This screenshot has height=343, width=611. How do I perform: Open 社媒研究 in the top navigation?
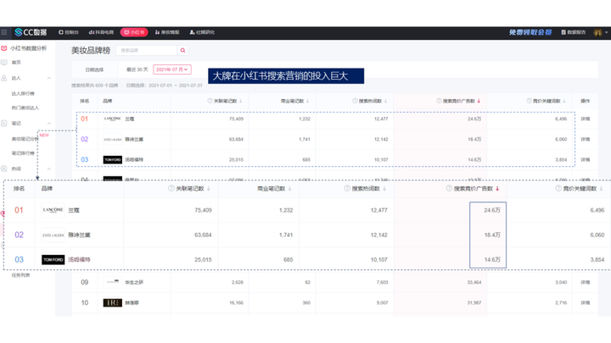click(202, 32)
